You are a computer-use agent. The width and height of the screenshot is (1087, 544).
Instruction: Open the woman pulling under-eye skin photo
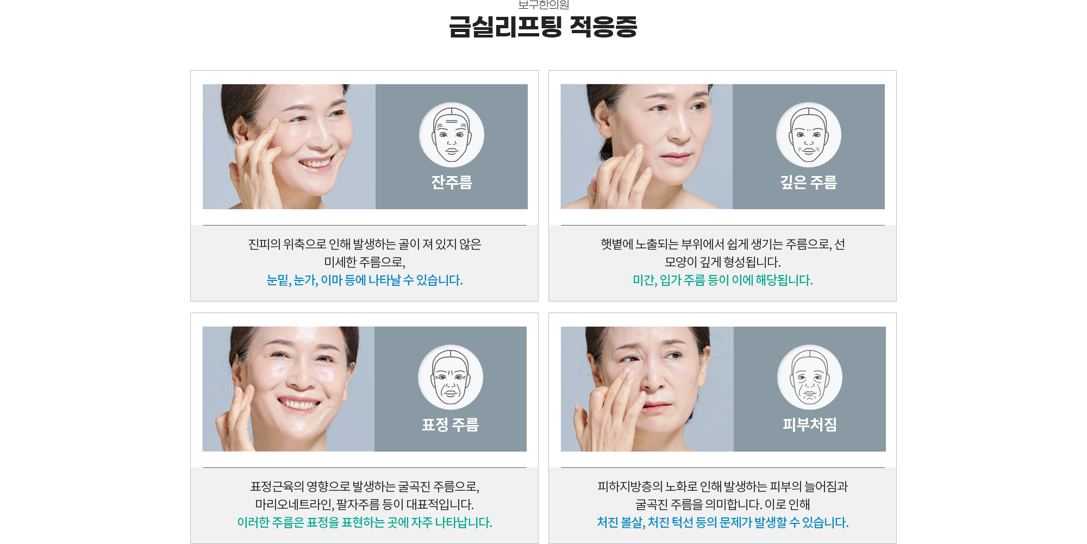tap(647, 389)
